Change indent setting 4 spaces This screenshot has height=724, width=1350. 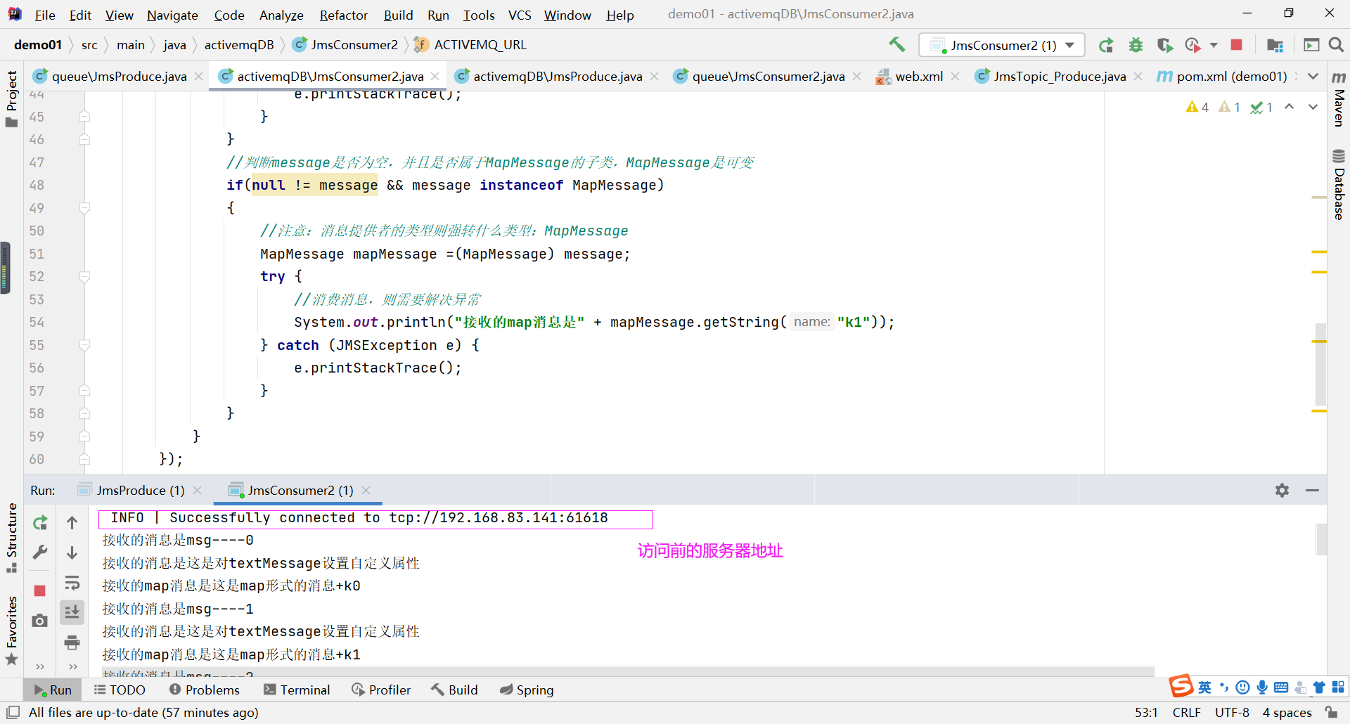[1287, 712]
